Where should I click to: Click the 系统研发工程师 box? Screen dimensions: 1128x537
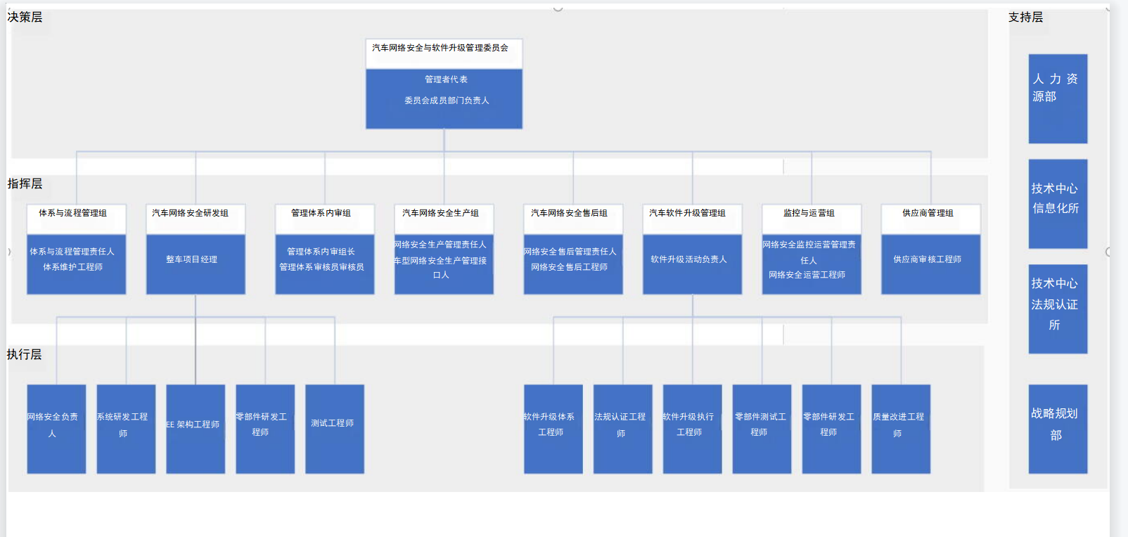point(126,429)
